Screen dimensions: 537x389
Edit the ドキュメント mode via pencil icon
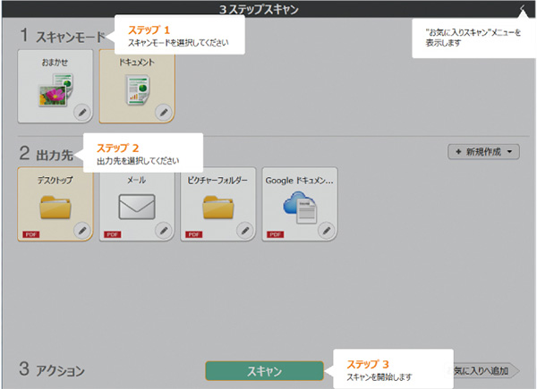[163, 112]
